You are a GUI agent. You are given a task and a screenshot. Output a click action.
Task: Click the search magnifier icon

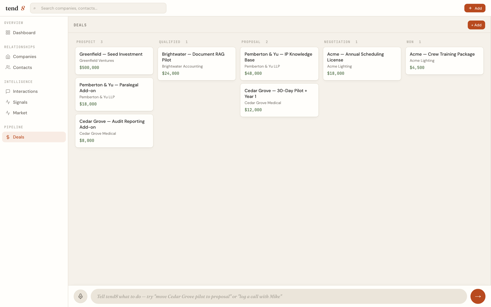[x=35, y=8]
